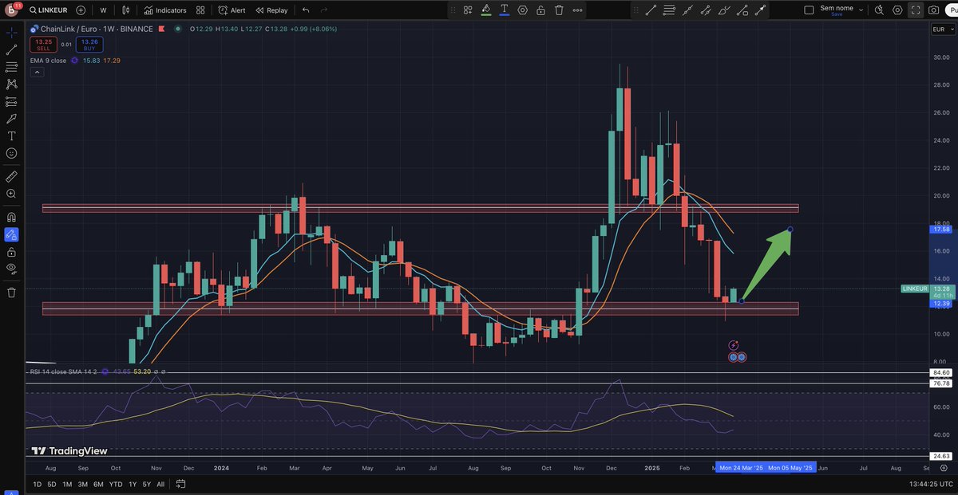Open the W timeframe dropdown
Viewport: 958px width, 495px height.
tap(102, 10)
